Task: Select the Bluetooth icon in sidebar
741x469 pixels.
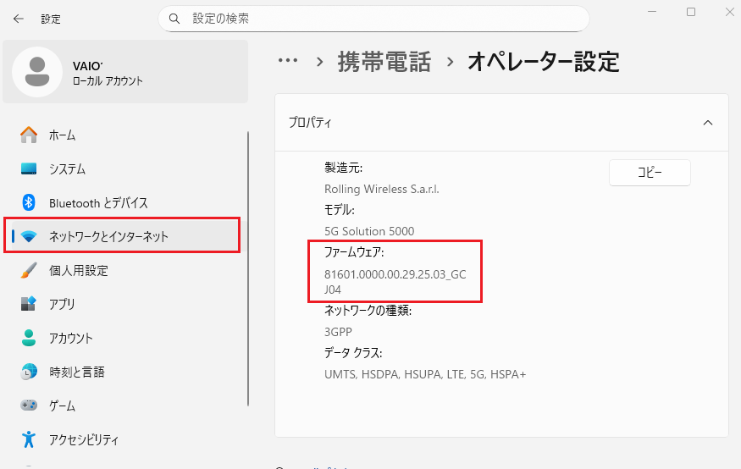Action: (x=30, y=202)
